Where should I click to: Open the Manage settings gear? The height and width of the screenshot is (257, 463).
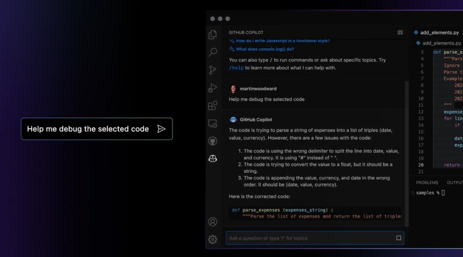pyautogui.click(x=213, y=239)
